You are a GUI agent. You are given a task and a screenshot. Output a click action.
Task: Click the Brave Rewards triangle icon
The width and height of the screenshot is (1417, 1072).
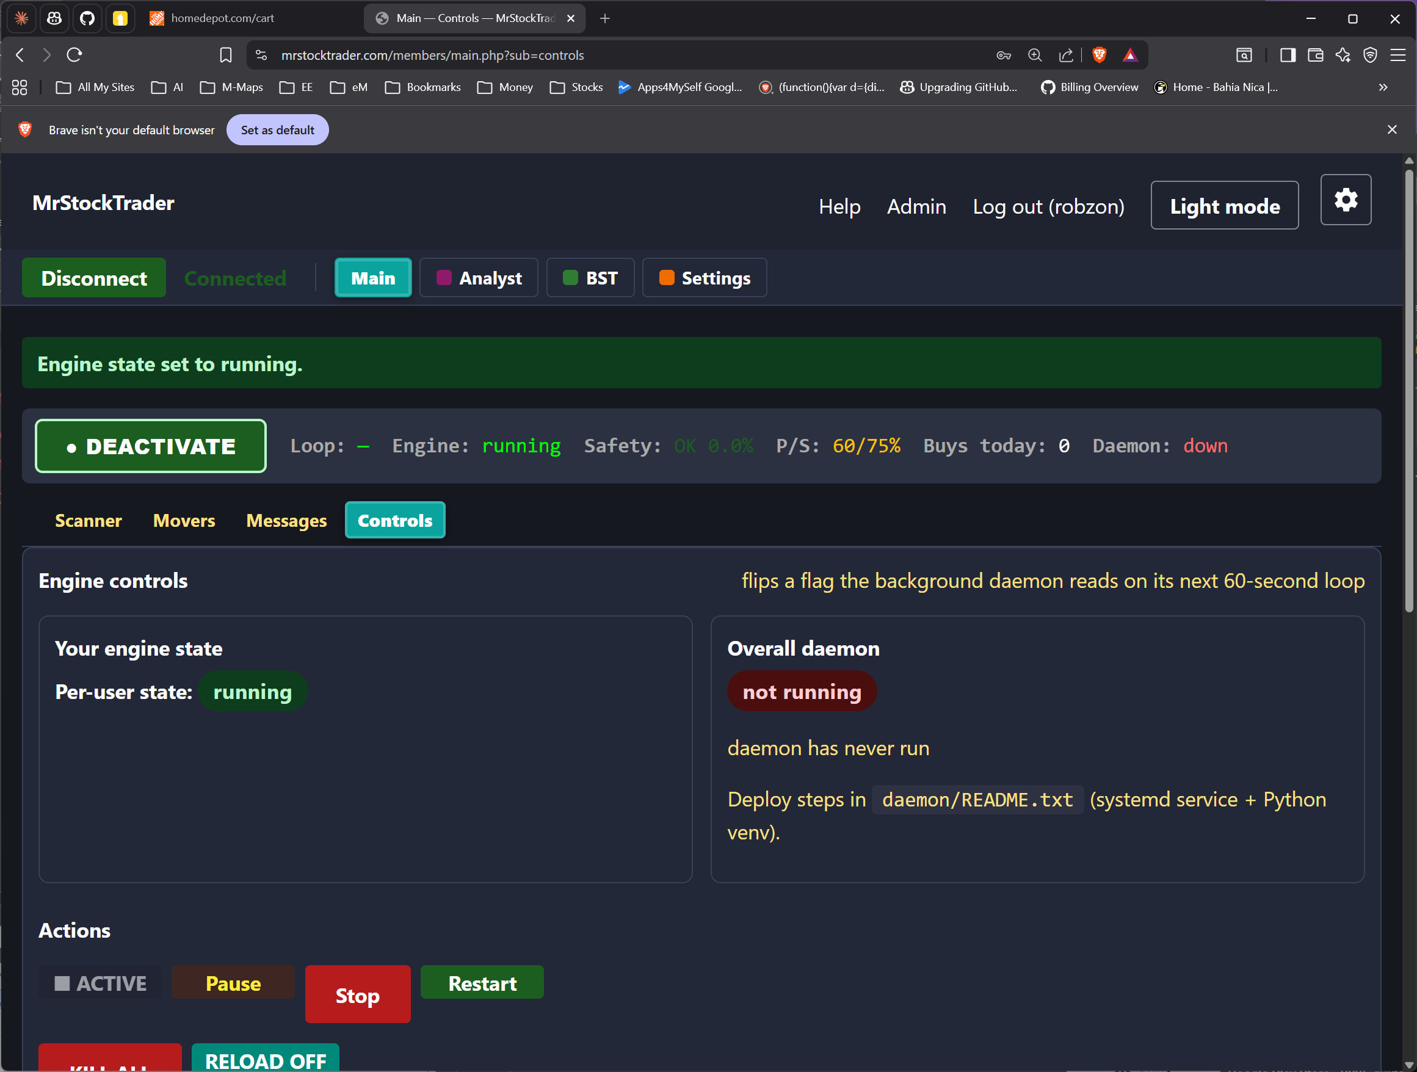pyautogui.click(x=1130, y=55)
